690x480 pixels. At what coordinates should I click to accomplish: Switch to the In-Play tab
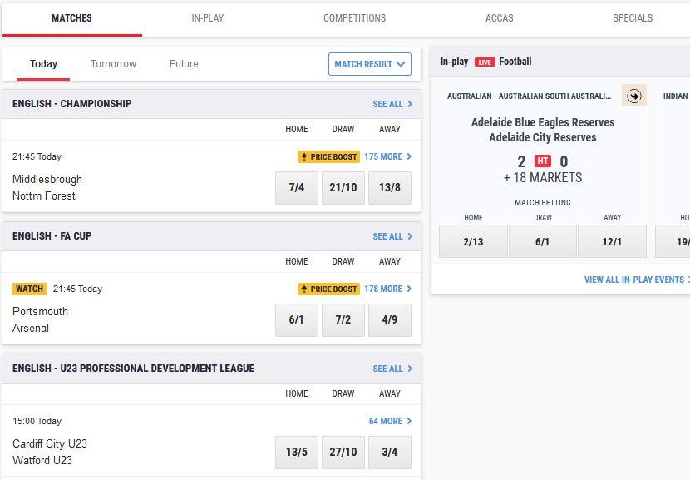point(207,18)
